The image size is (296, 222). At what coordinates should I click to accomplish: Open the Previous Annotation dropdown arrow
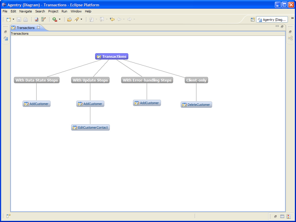point(107,19)
